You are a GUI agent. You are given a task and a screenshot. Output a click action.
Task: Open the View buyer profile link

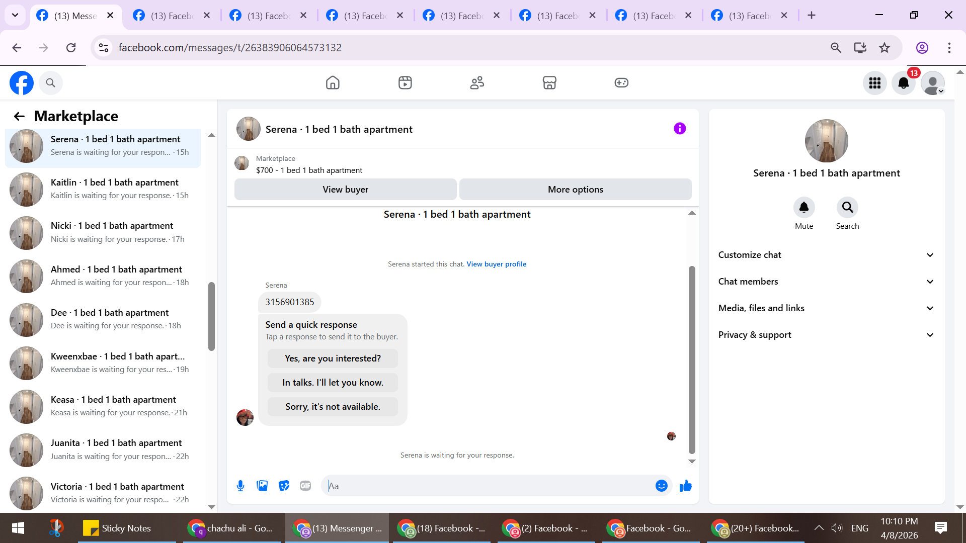point(496,264)
